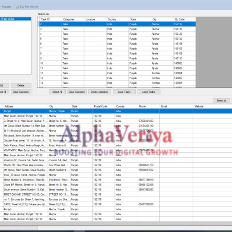
Task: Click the Delete button under zip list
Action: tap(21, 85)
